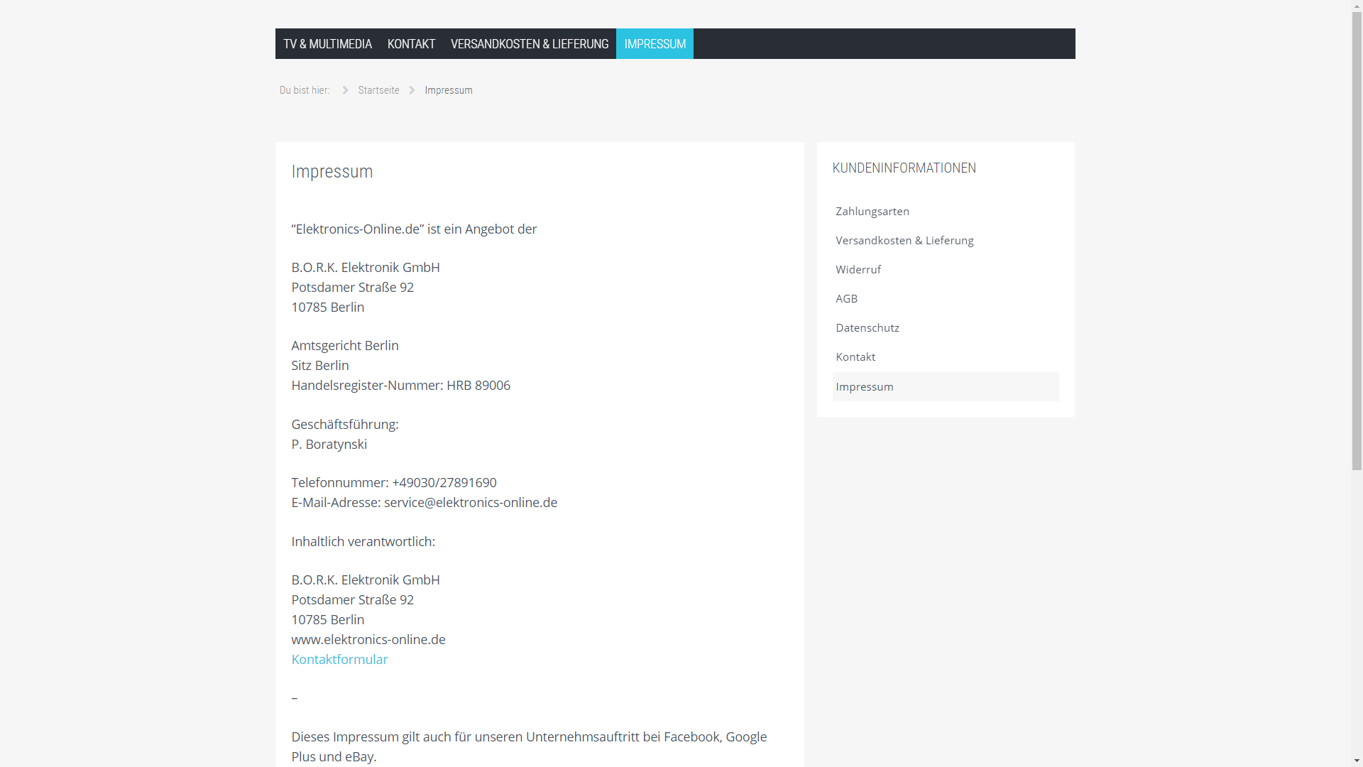
Task: Go to the Kontakt navigation item
Action: [411, 44]
